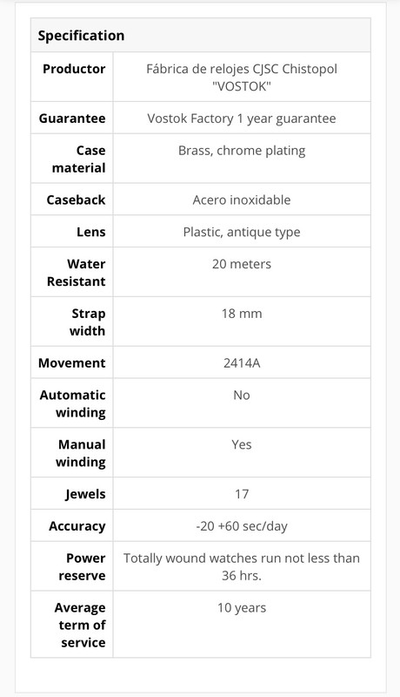The width and height of the screenshot is (400, 697).
Task: Click the 10 years service term value
Action: [242, 607]
